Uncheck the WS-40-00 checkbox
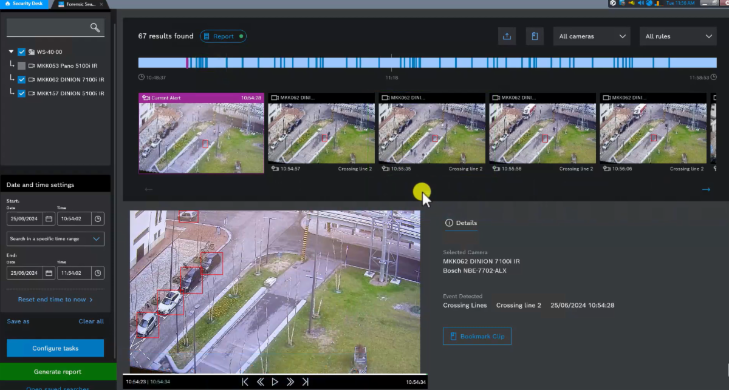This screenshot has height=390, width=729. click(x=22, y=52)
